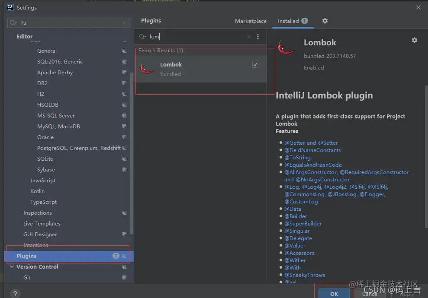Select Plugins in the settings tree
This screenshot has width=428, height=298.
[x=69, y=256]
